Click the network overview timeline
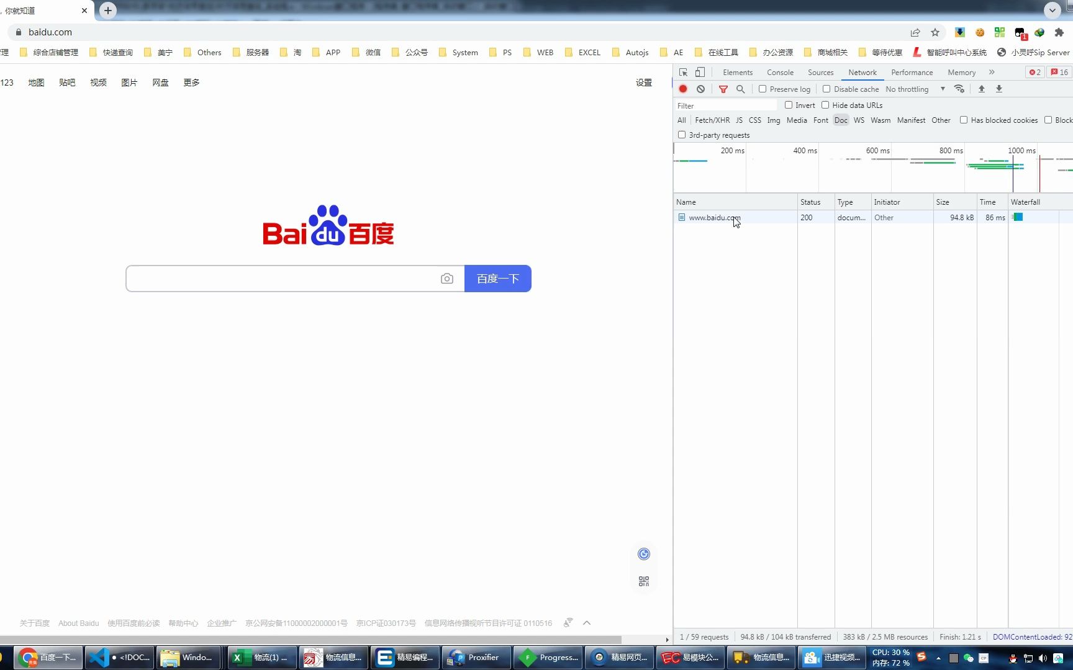The width and height of the screenshot is (1073, 670). [x=873, y=167]
